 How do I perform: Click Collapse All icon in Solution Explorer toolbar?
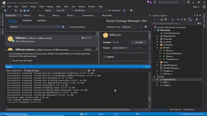[x=181, y=20]
